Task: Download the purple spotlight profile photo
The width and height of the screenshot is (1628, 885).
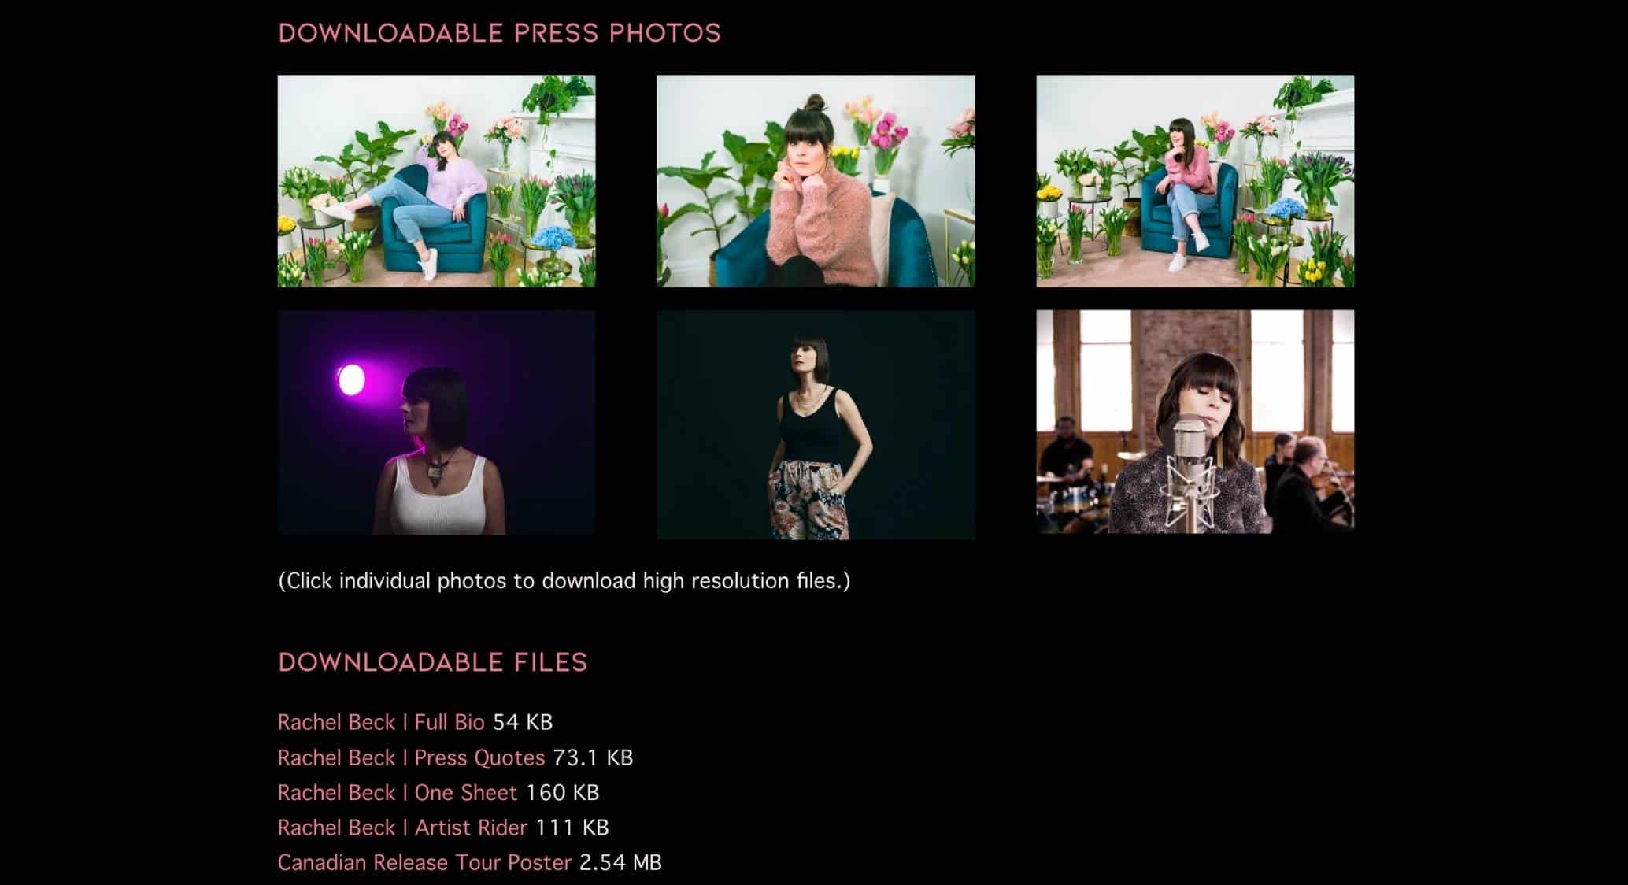Action: (436, 422)
